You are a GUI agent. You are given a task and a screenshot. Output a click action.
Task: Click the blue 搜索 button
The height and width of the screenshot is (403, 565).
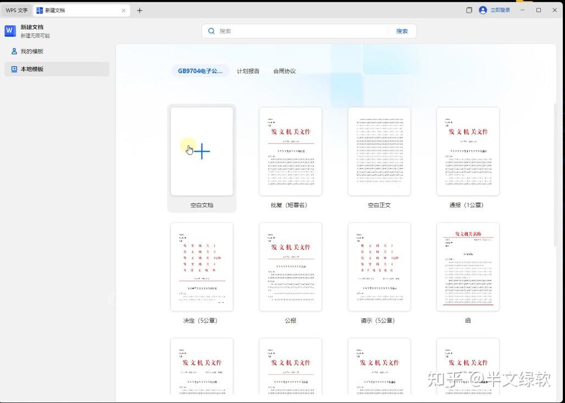coord(402,31)
